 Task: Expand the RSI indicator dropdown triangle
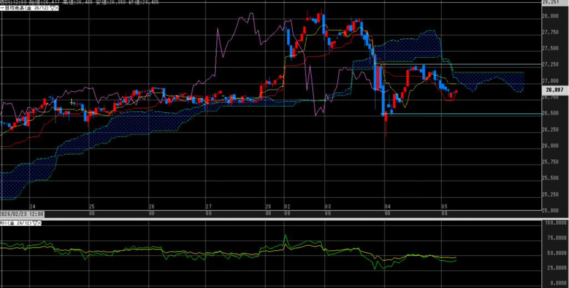[x=34, y=222]
